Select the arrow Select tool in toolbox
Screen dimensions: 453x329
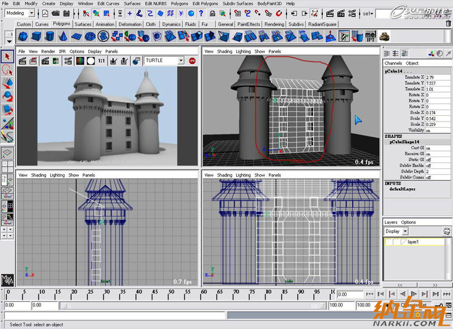pyautogui.click(x=7, y=57)
